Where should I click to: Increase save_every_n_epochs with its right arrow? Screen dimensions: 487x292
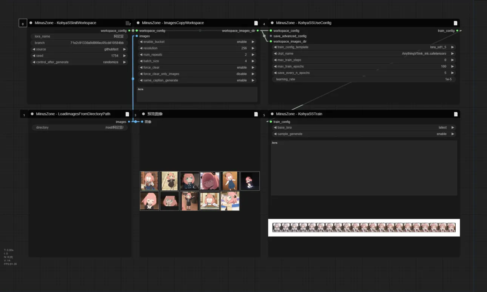[x=452, y=73]
